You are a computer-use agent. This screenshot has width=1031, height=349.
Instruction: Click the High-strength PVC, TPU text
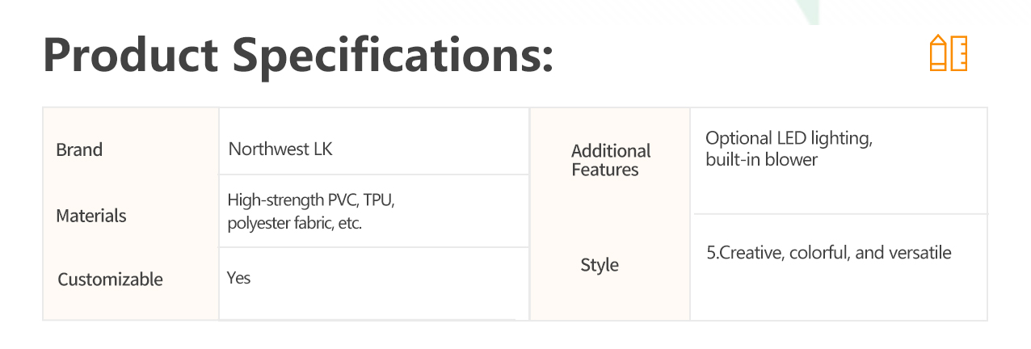[x=310, y=200]
